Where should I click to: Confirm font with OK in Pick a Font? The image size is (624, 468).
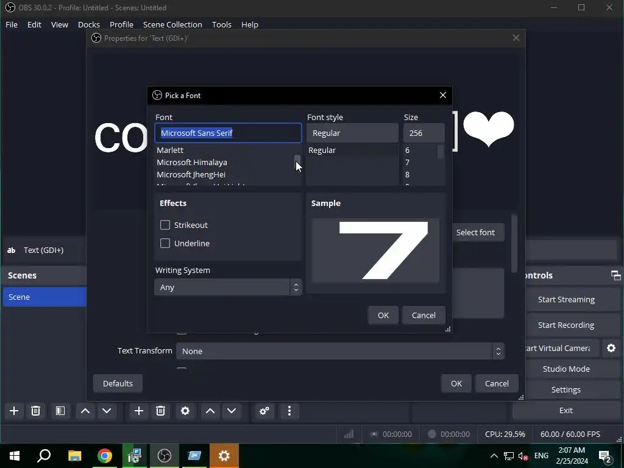coord(383,315)
